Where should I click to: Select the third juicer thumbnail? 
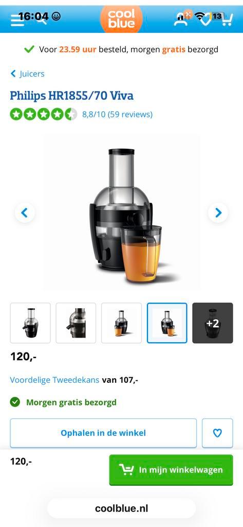(121, 323)
